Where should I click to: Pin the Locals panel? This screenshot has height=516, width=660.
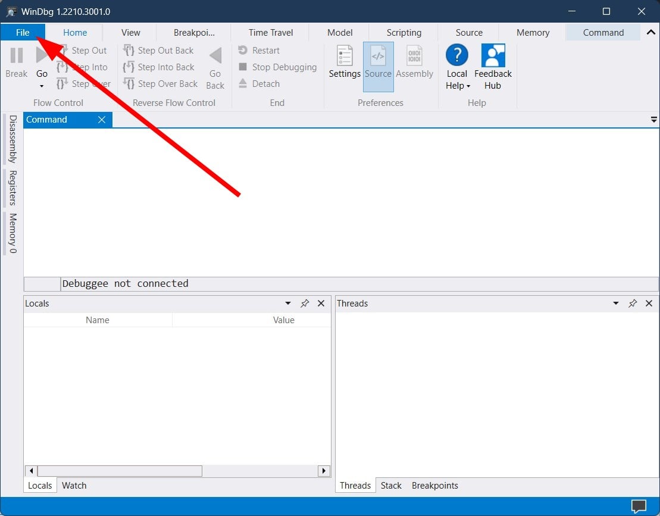click(305, 303)
